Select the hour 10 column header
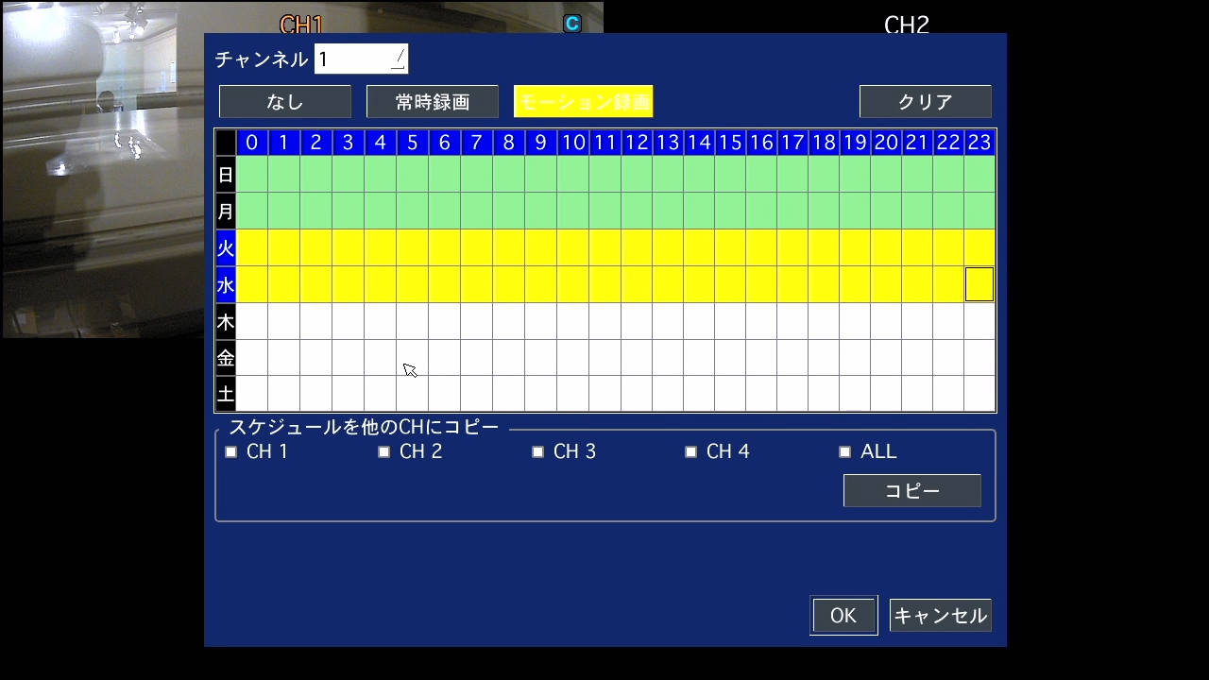The height and width of the screenshot is (680, 1209). (573, 143)
